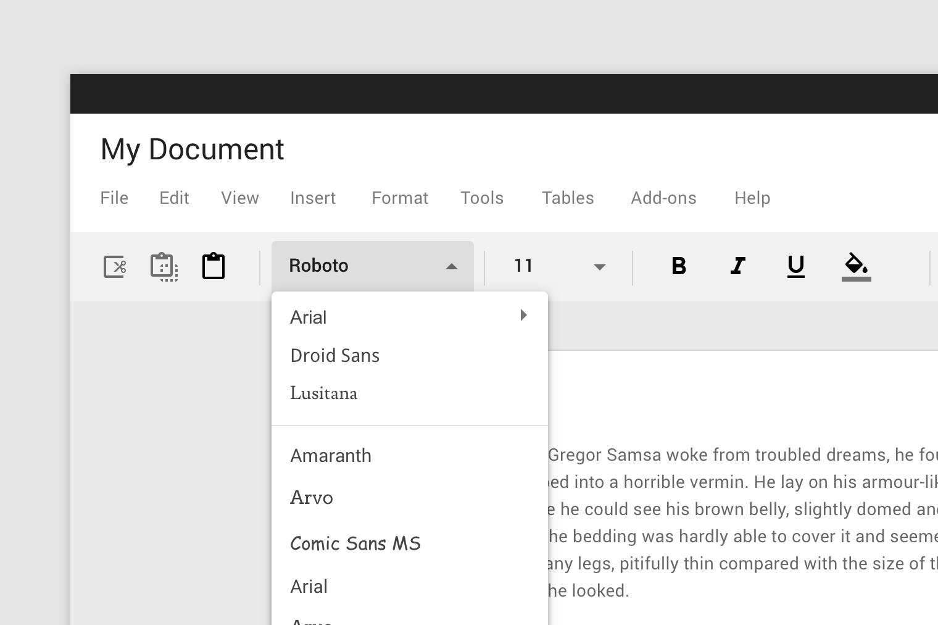
Task: Open the Tools menu
Action: [482, 198]
